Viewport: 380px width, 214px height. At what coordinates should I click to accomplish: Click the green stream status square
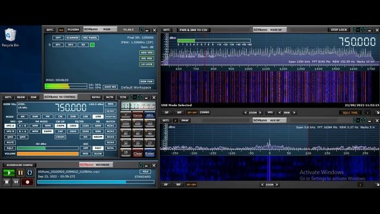pos(93,45)
